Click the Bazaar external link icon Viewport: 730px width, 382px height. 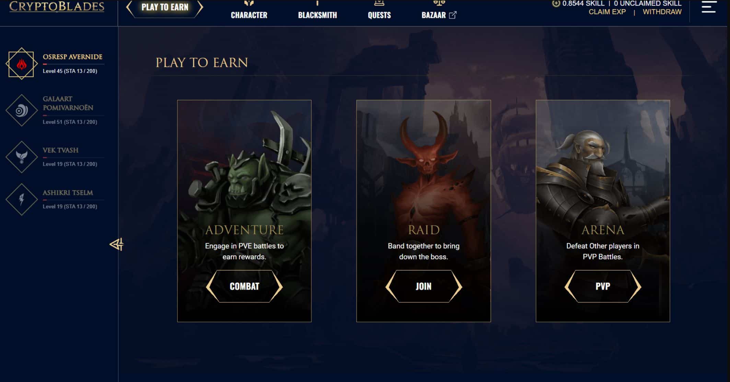click(453, 15)
